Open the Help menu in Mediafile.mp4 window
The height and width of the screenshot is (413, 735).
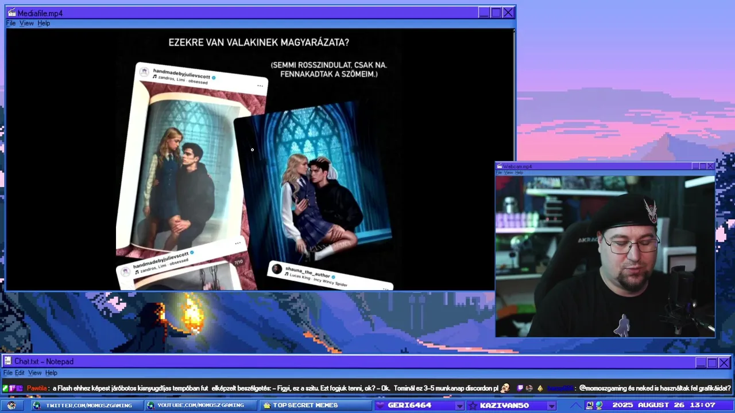[44, 24]
